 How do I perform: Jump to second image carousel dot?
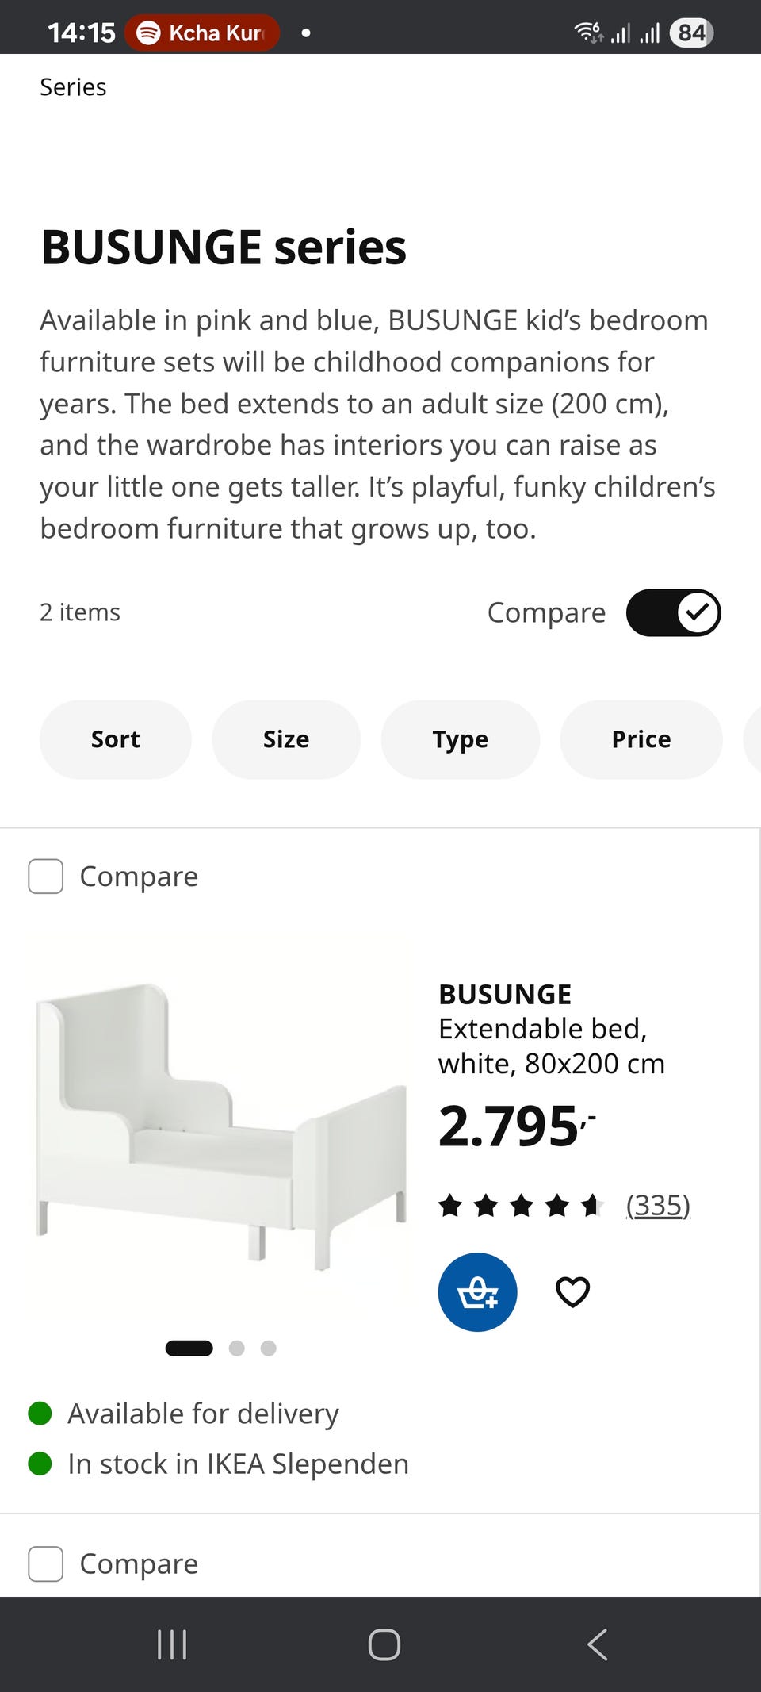(x=236, y=1348)
